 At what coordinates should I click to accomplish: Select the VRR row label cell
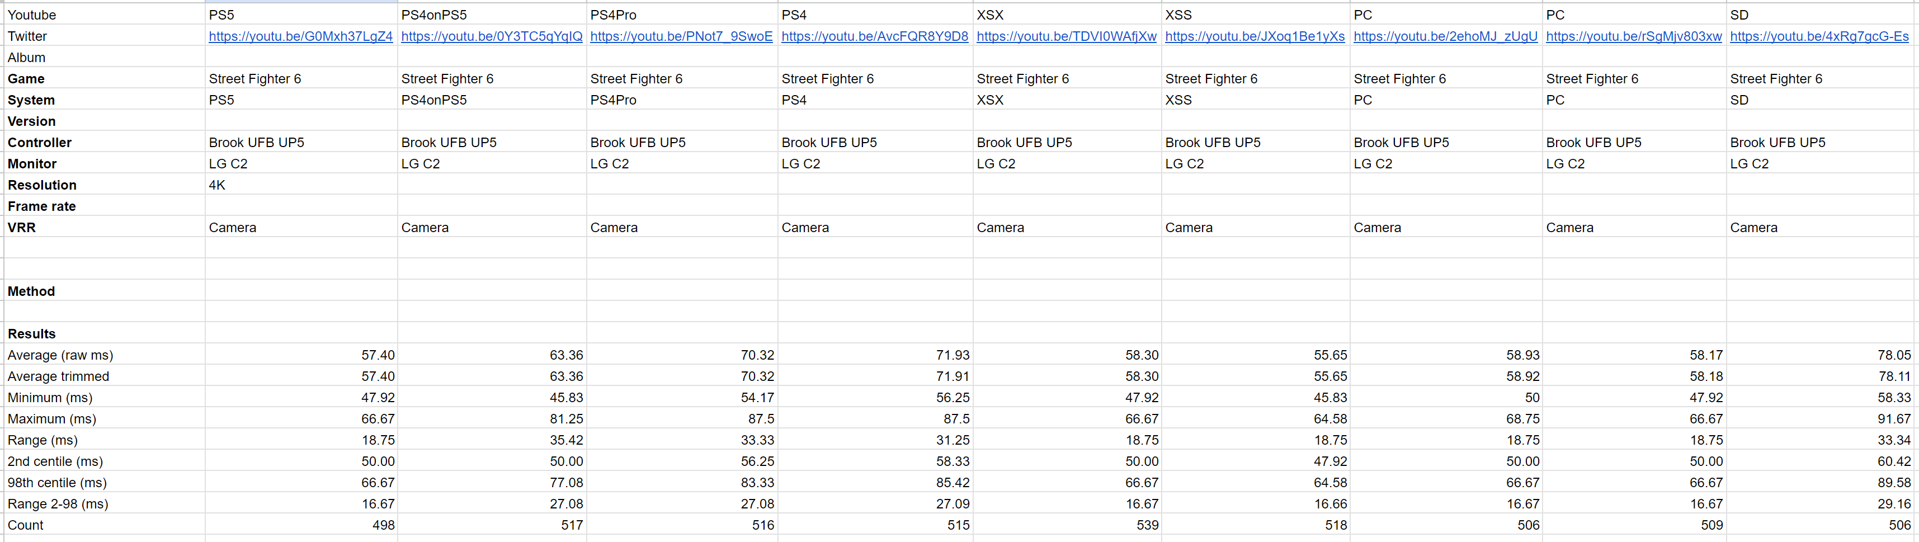tap(104, 227)
